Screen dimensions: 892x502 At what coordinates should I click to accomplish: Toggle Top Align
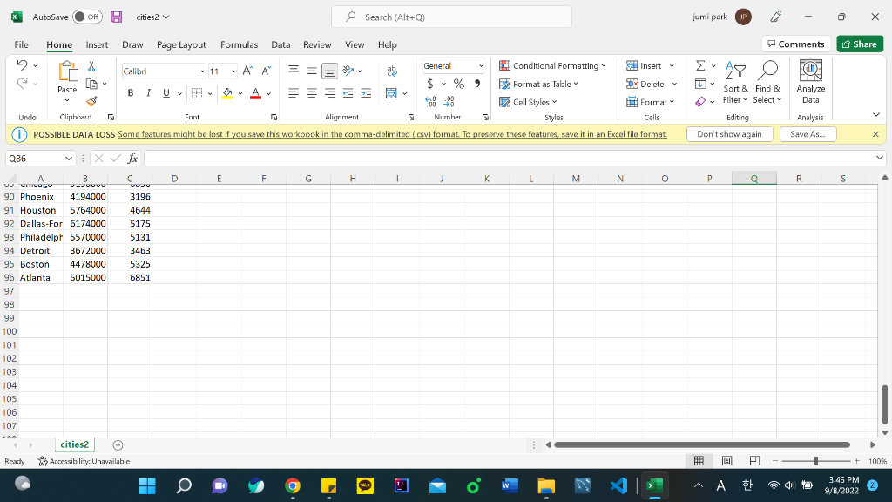294,70
